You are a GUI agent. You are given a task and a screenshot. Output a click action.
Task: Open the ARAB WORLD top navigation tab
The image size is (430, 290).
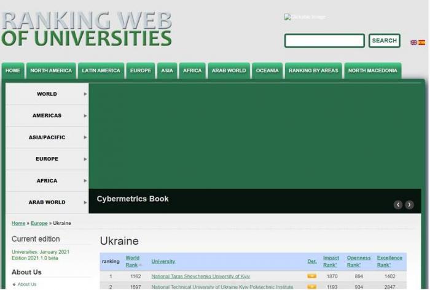pyautogui.click(x=229, y=71)
